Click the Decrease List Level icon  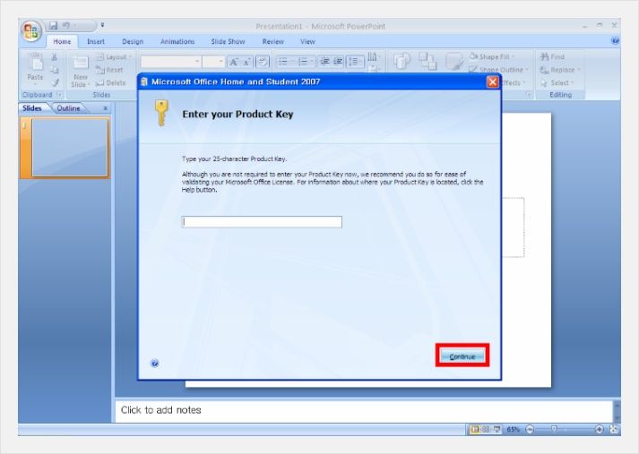pyautogui.click(x=324, y=62)
